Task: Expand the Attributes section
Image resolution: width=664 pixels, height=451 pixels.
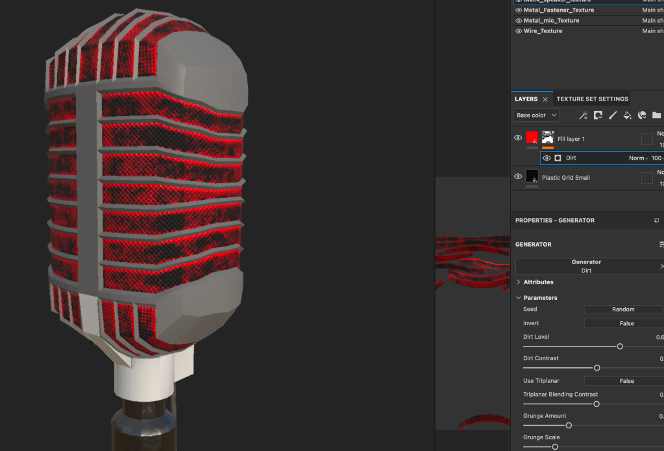Action: 519,282
